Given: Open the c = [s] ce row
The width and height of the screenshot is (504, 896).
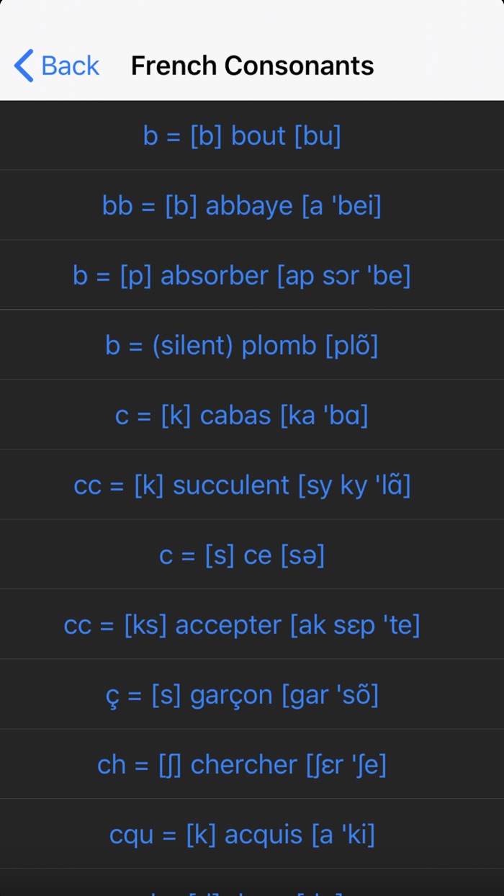Looking at the screenshot, I should (252, 554).
